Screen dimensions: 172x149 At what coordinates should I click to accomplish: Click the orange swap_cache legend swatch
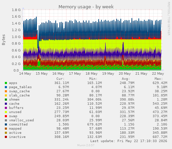point(6,91)
